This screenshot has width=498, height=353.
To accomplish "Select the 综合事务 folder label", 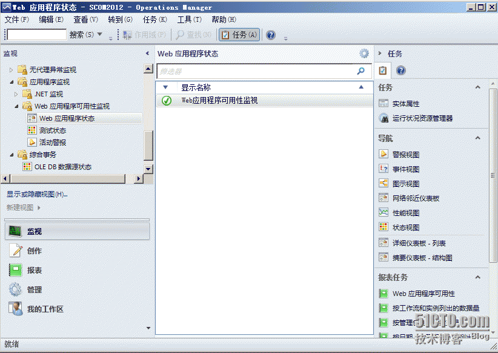I will (x=42, y=155).
